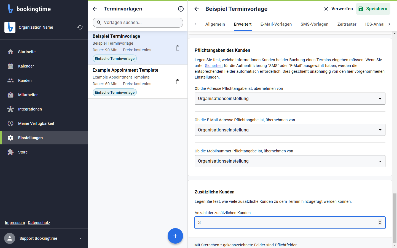Click the organization refresh sync icon
The height and width of the screenshot is (248, 397).
pos(80,27)
